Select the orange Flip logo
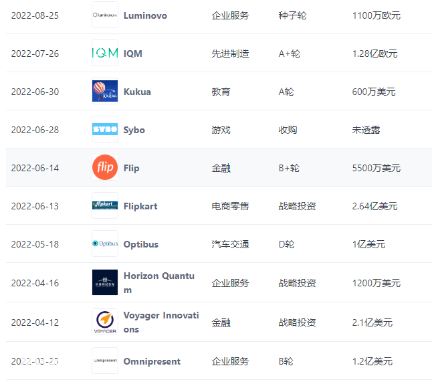The image size is (432, 386). pos(105,167)
